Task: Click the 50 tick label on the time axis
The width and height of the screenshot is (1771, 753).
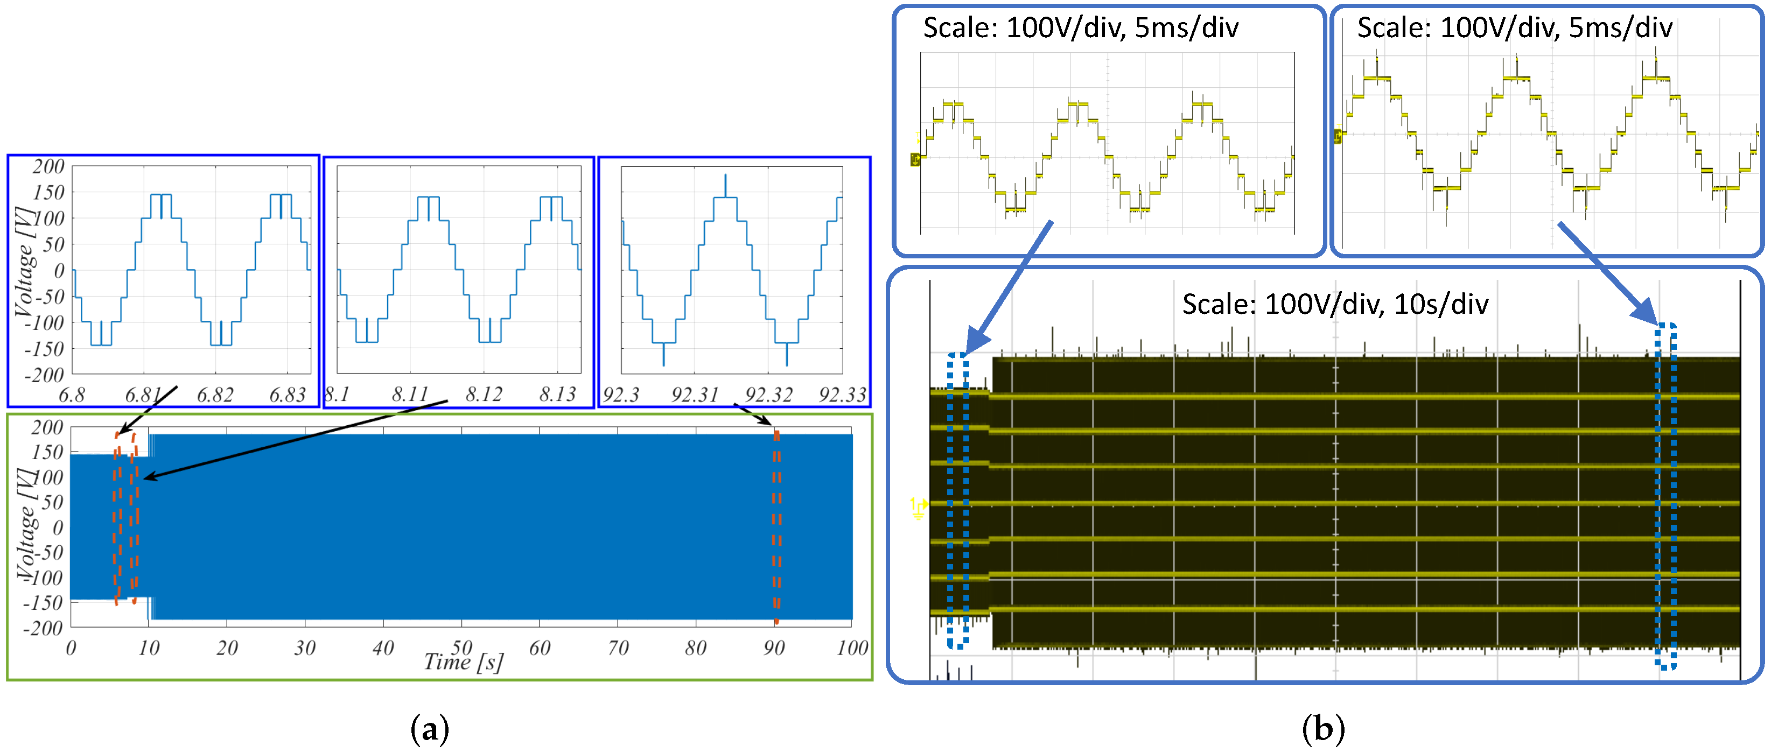Action: pyautogui.click(x=462, y=647)
